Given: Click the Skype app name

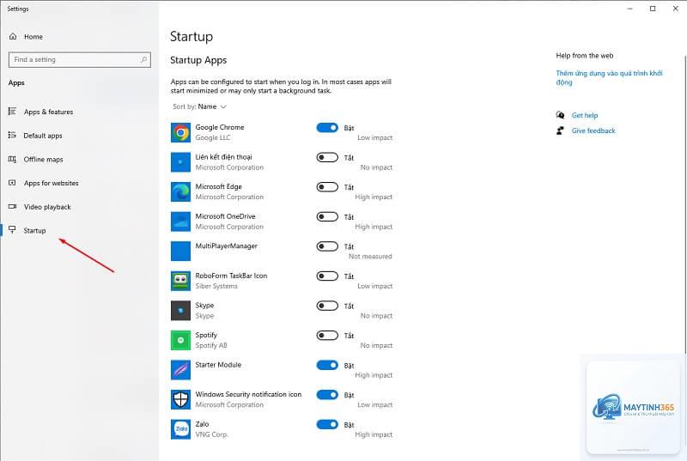Looking at the screenshot, I should [204, 305].
